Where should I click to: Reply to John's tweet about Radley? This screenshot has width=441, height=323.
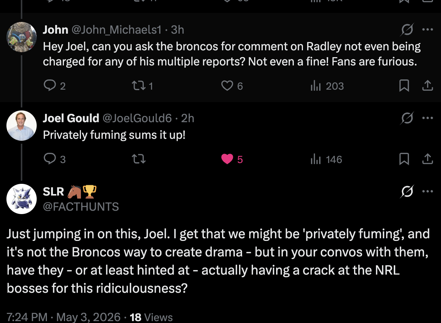[54, 85]
